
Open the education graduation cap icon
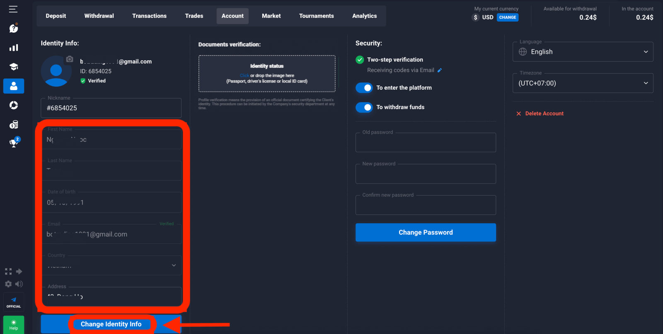click(x=14, y=67)
